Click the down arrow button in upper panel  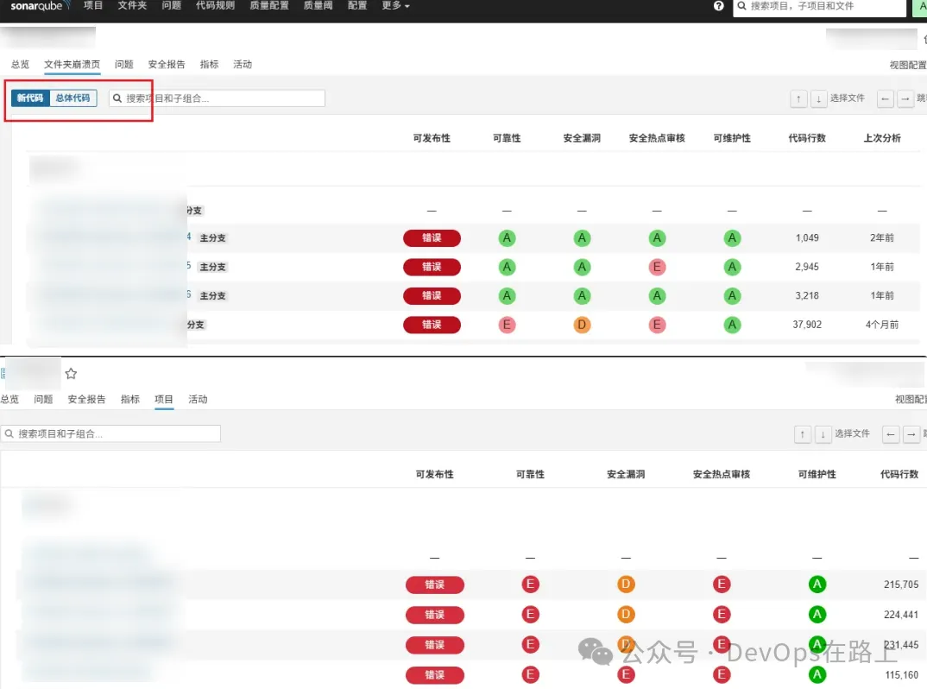coord(819,98)
